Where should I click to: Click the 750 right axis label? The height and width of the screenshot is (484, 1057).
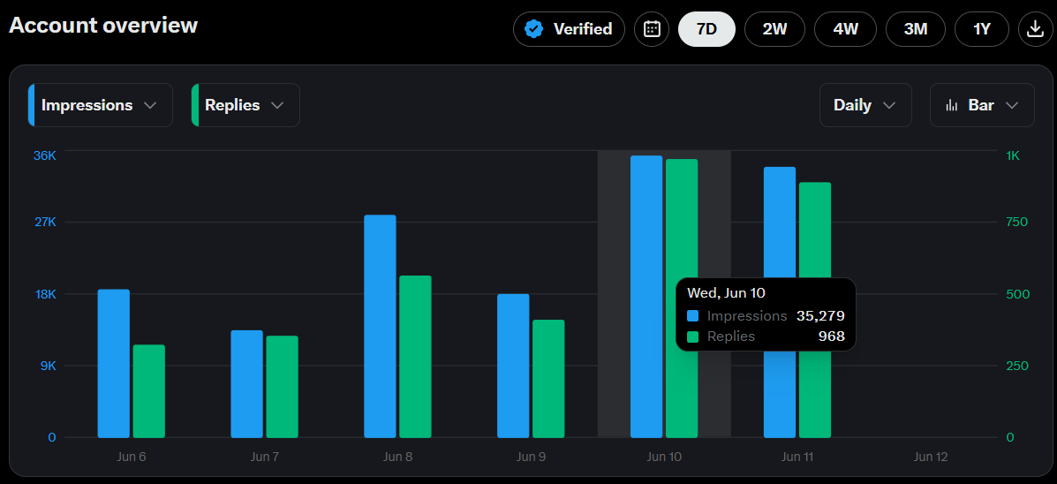[x=1016, y=223]
